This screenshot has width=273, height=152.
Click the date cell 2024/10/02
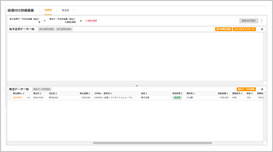tap(38, 98)
